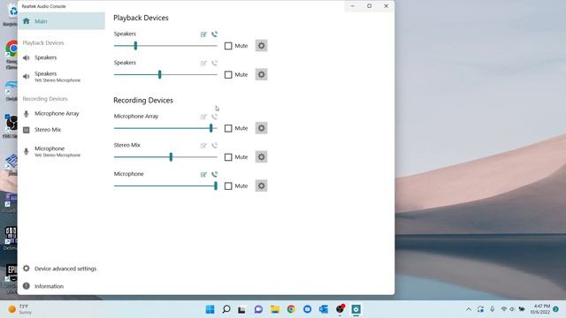Set Microphone Array as default device icon
The image size is (566, 318).
pyautogui.click(x=203, y=117)
